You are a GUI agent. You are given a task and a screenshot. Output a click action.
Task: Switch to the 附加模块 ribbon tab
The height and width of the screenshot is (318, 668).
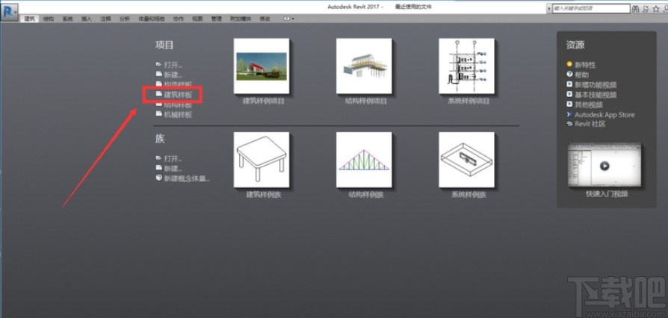(241, 19)
